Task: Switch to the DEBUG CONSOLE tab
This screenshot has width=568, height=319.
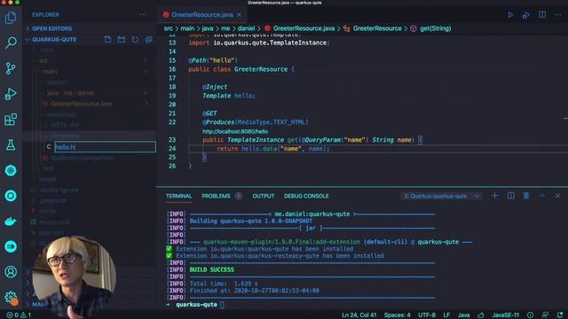Action: point(306,196)
